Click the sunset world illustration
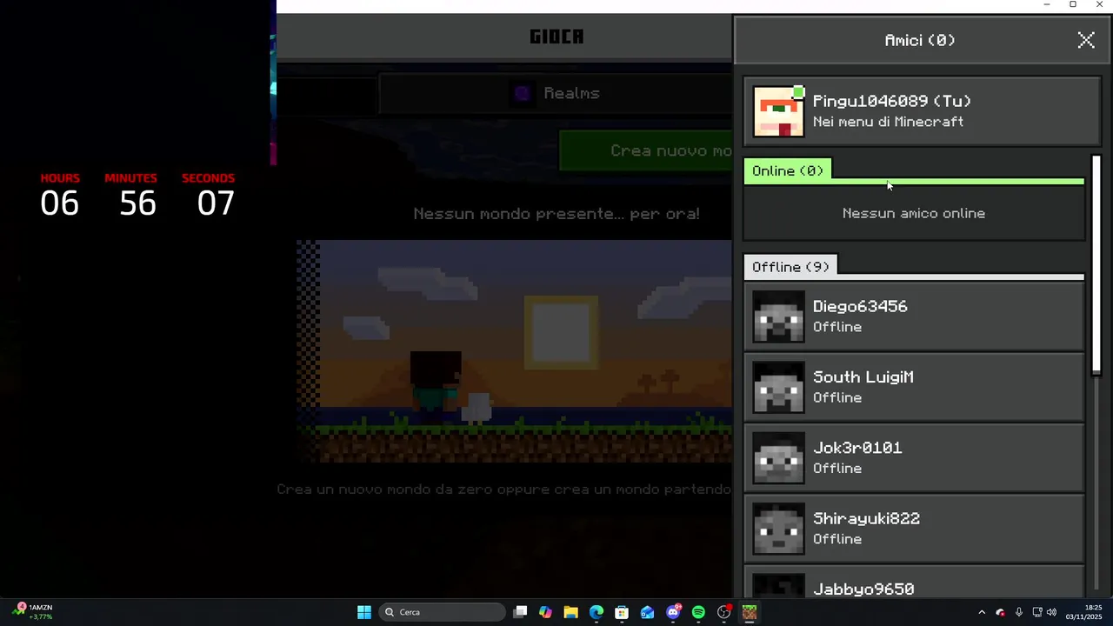Screen dimensions: 1113x626 (515, 352)
